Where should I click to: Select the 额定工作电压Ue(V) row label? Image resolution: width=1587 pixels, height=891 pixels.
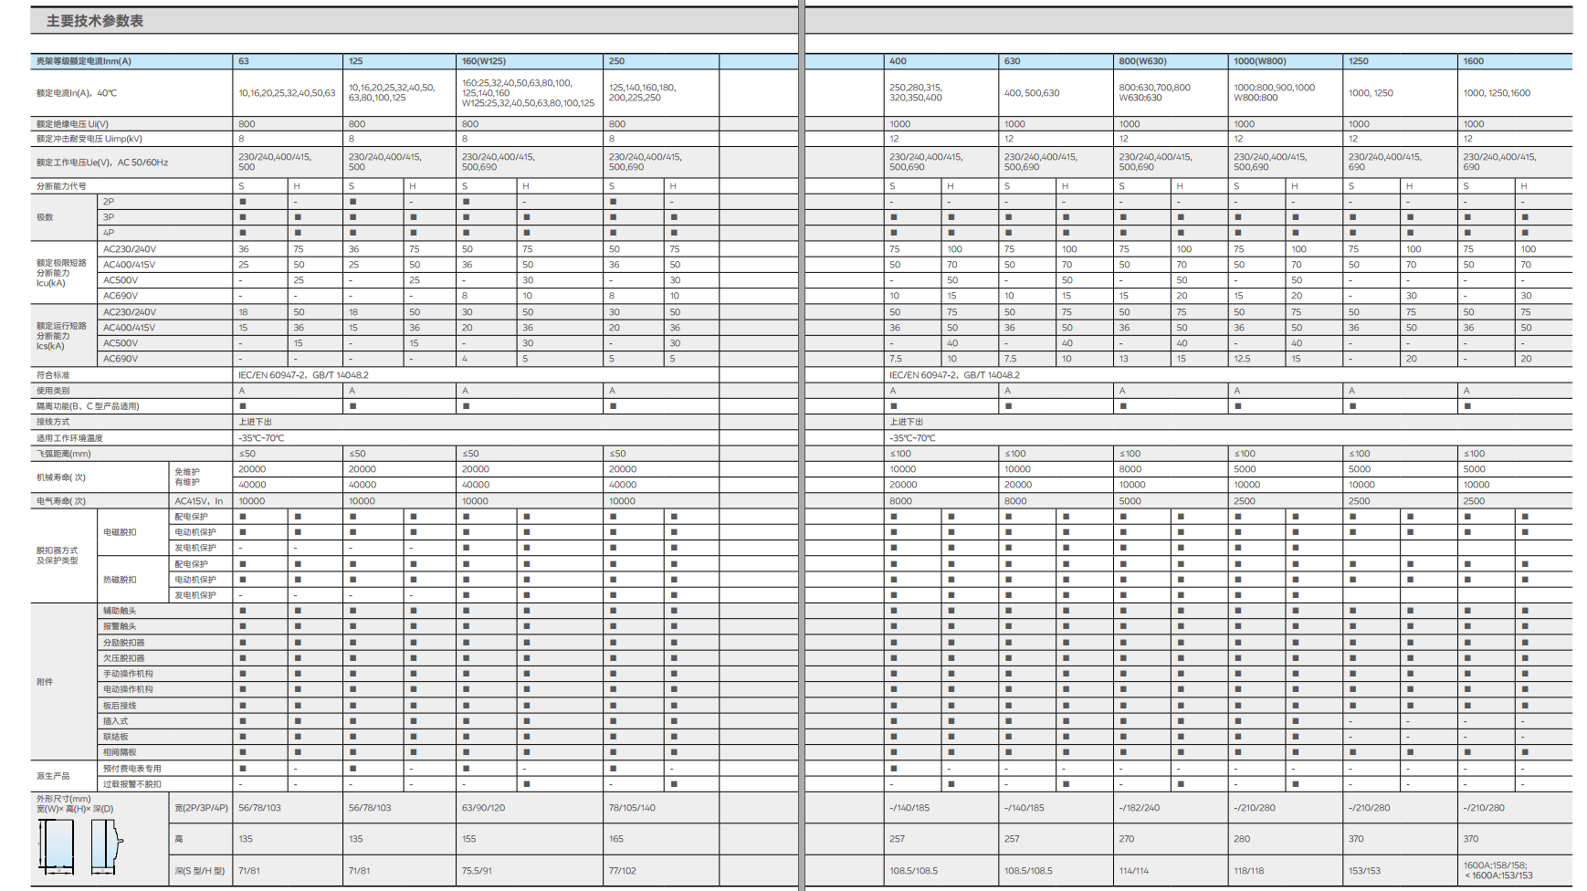[102, 162]
